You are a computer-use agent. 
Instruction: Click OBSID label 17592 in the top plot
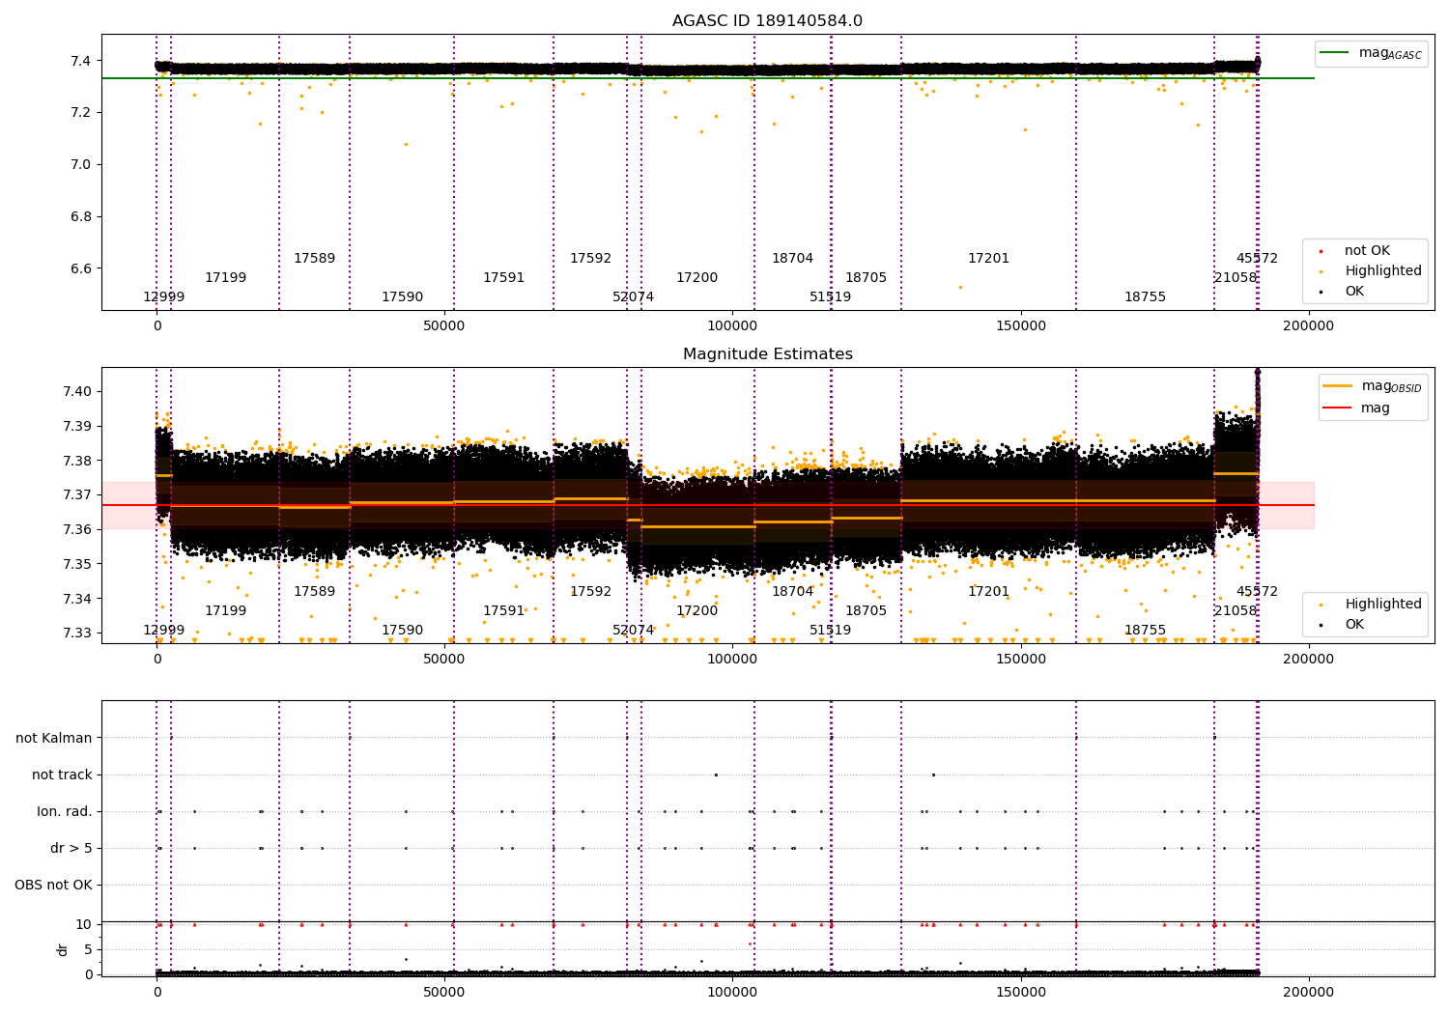(x=590, y=259)
